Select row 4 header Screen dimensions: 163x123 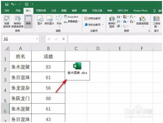(5, 88)
